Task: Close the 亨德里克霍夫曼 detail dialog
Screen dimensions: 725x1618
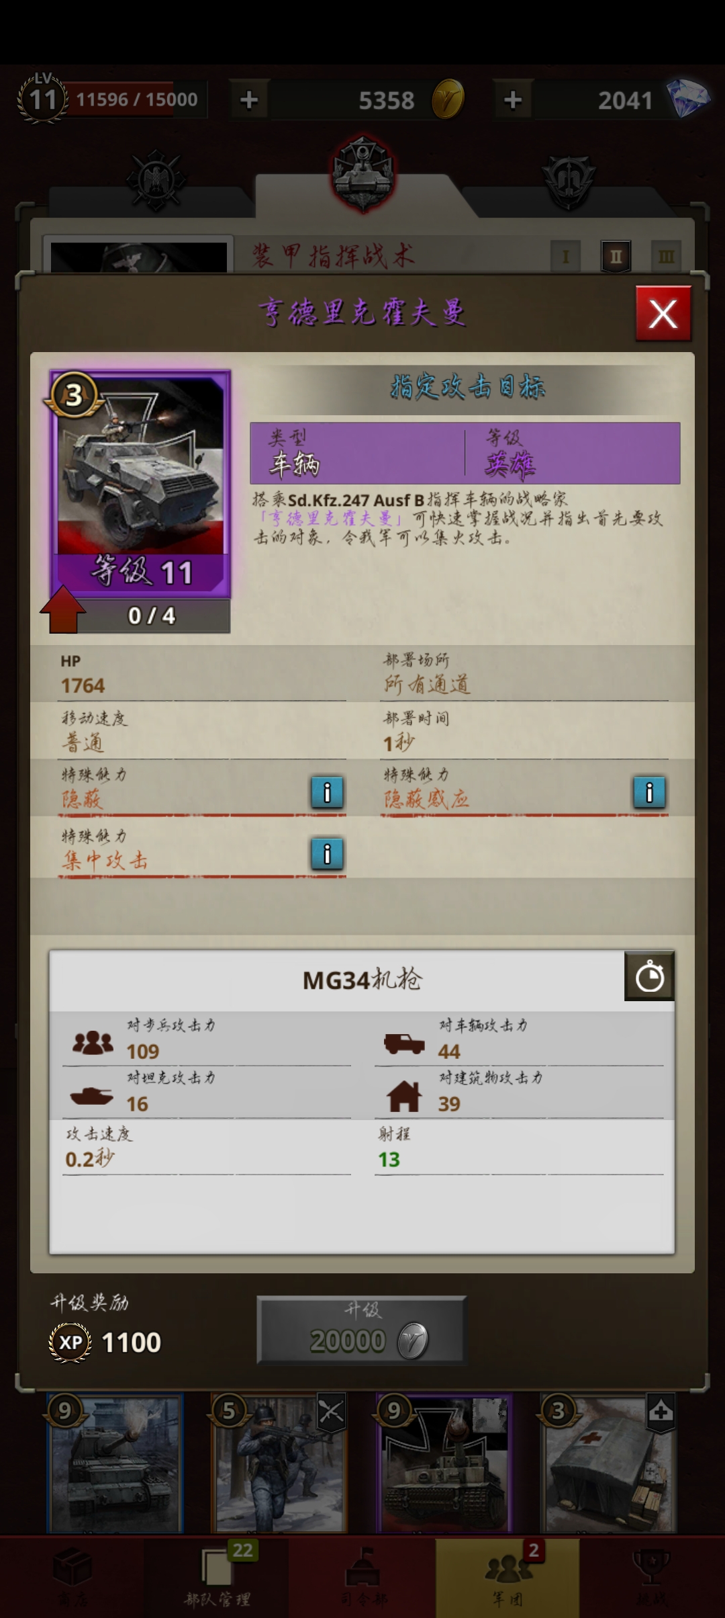Action: click(663, 314)
